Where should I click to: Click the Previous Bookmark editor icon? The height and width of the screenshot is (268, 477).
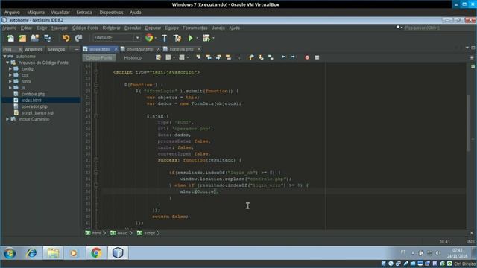tap(251, 57)
